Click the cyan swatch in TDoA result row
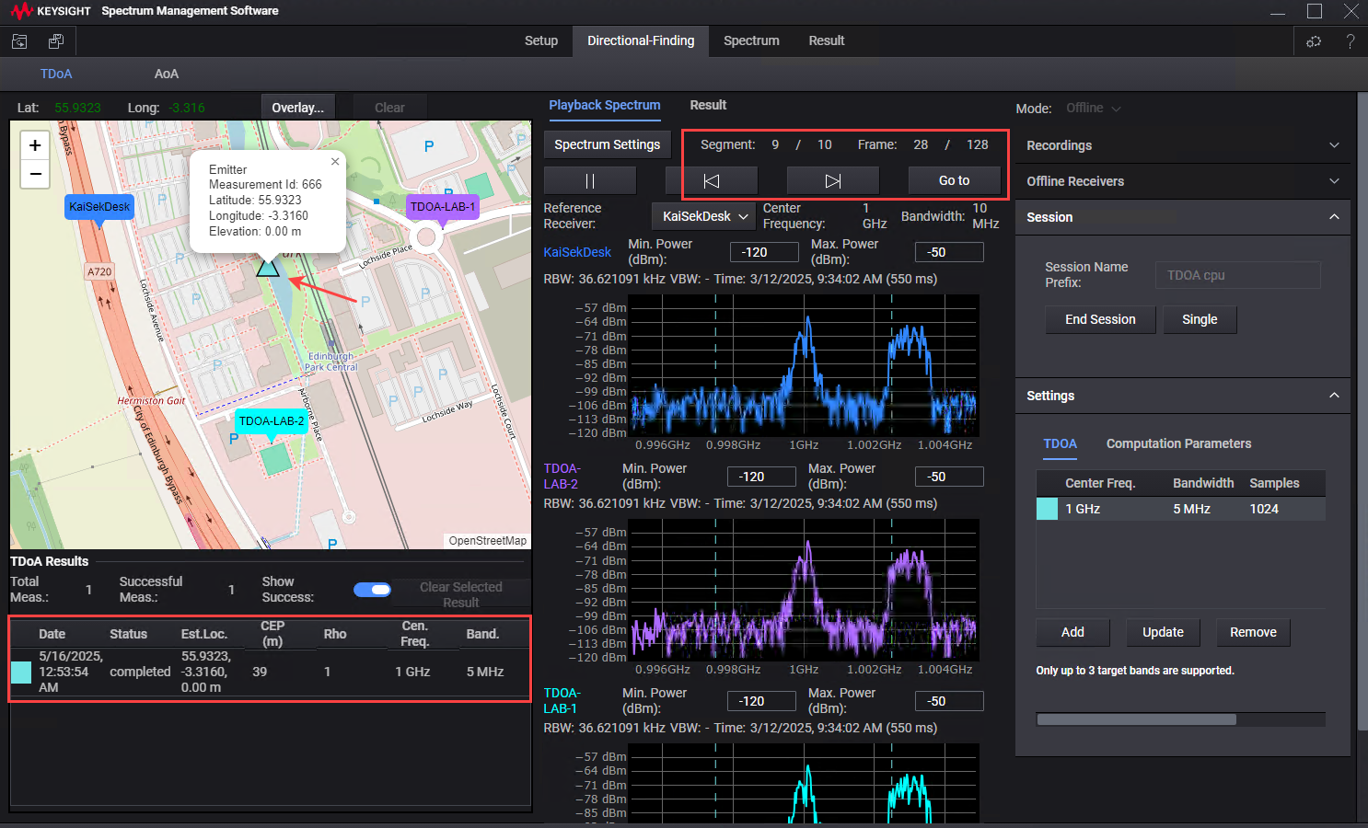Viewport: 1368px width, 828px height. [x=21, y=673]
